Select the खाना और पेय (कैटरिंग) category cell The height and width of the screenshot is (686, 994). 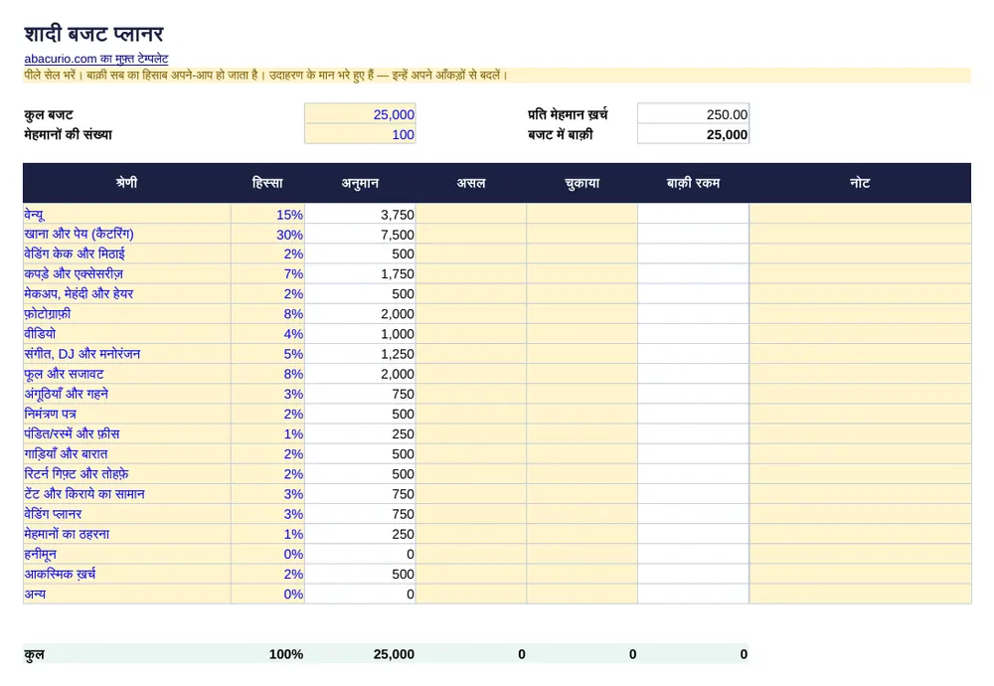pyautogui.click(x=127, y=234)
